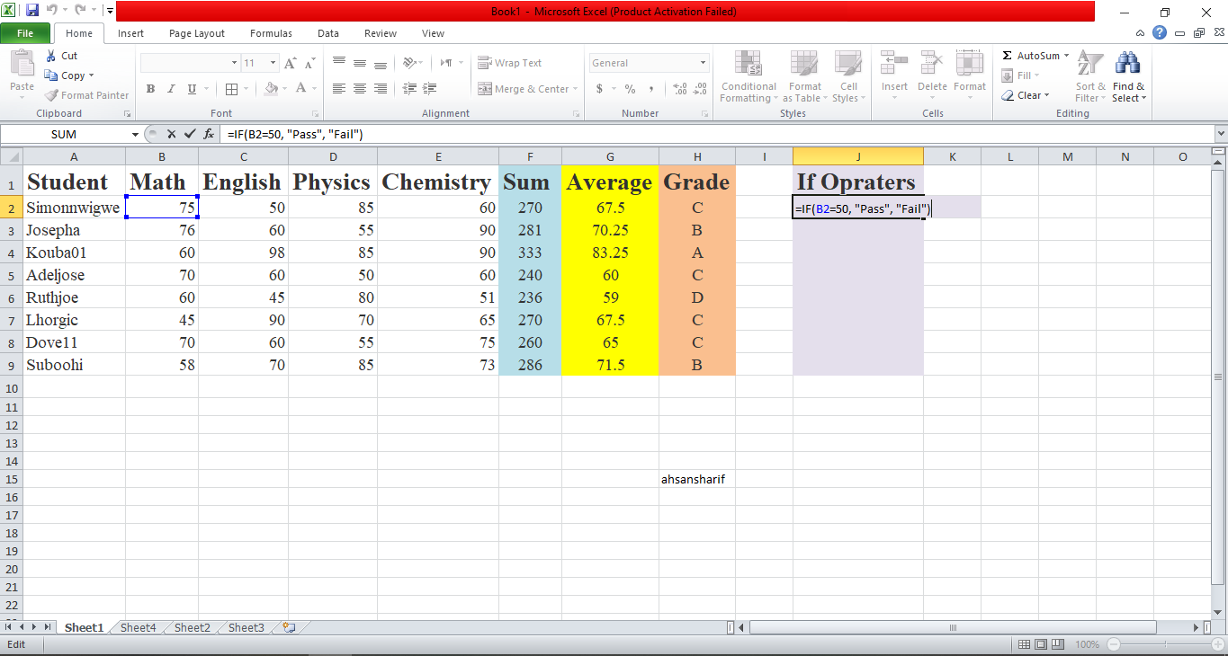Viewport: 1228px width, 656px height.
Task: Click the zoom slider in status bar
Action: pyautogui.click(x=1164, y=644)
